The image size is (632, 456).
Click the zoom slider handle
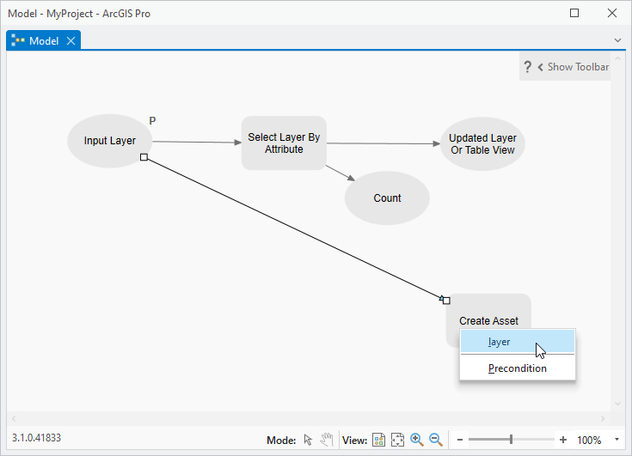pyautogui.click(x=512, y=440)
